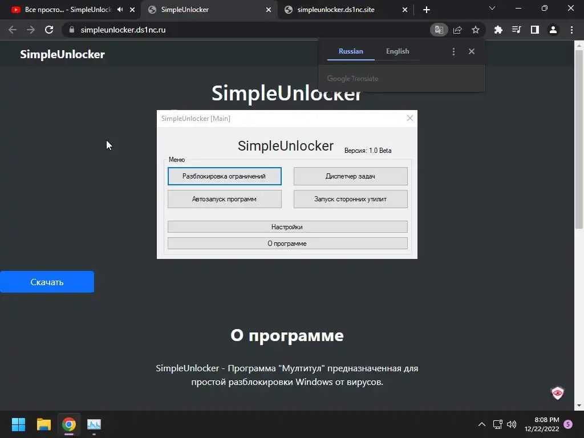
Task: Close the YouTube tab
Action: (132, 10)
